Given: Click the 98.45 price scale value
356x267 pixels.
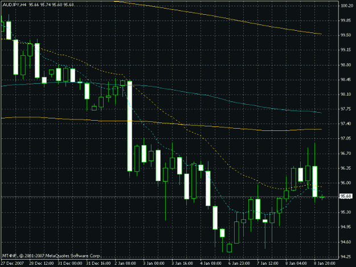Looking at the screenshot, I should pos(345,80).
